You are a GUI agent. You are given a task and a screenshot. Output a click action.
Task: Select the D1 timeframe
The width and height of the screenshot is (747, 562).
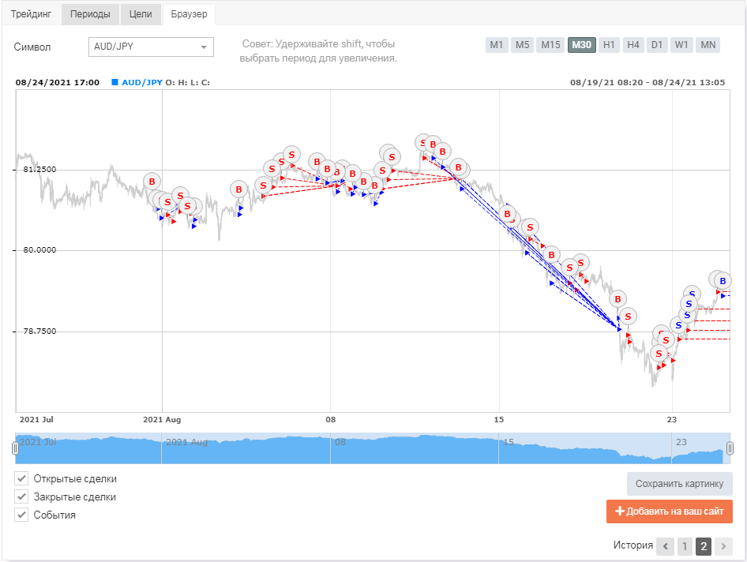click(657, 45)
